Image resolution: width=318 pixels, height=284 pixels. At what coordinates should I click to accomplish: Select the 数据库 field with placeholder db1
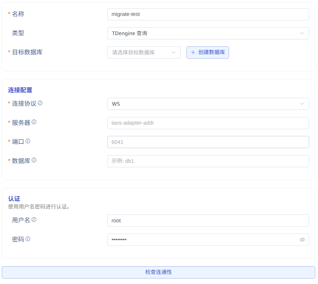click(208, 161)
